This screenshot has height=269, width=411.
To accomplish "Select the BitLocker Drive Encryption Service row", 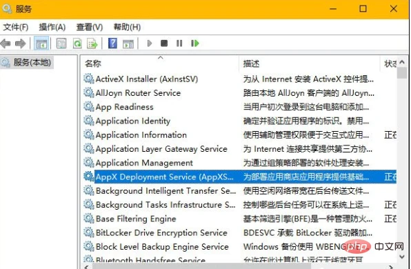I will [240, 232].
